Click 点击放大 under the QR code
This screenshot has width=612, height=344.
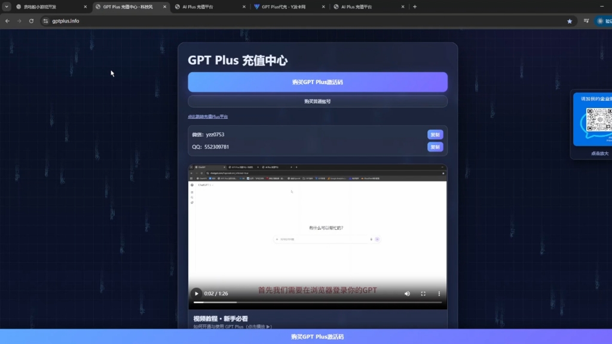pyautogui.click(x=599, y=153)
